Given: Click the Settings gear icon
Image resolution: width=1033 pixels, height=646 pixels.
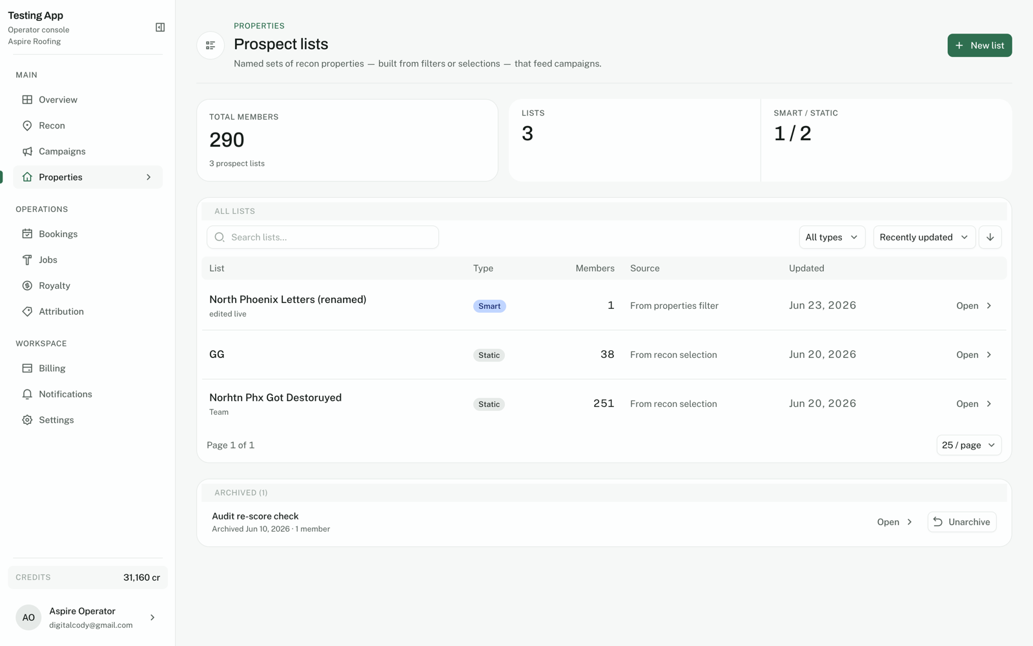Looking at the screenshot, I should coord(27,420).
